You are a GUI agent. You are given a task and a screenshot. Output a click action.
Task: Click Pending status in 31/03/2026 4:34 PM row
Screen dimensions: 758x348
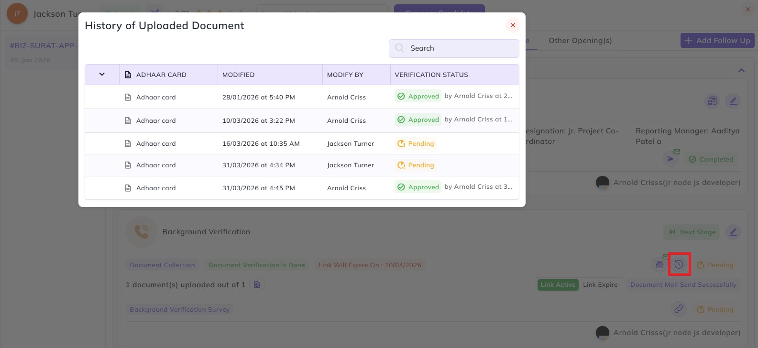416,165
